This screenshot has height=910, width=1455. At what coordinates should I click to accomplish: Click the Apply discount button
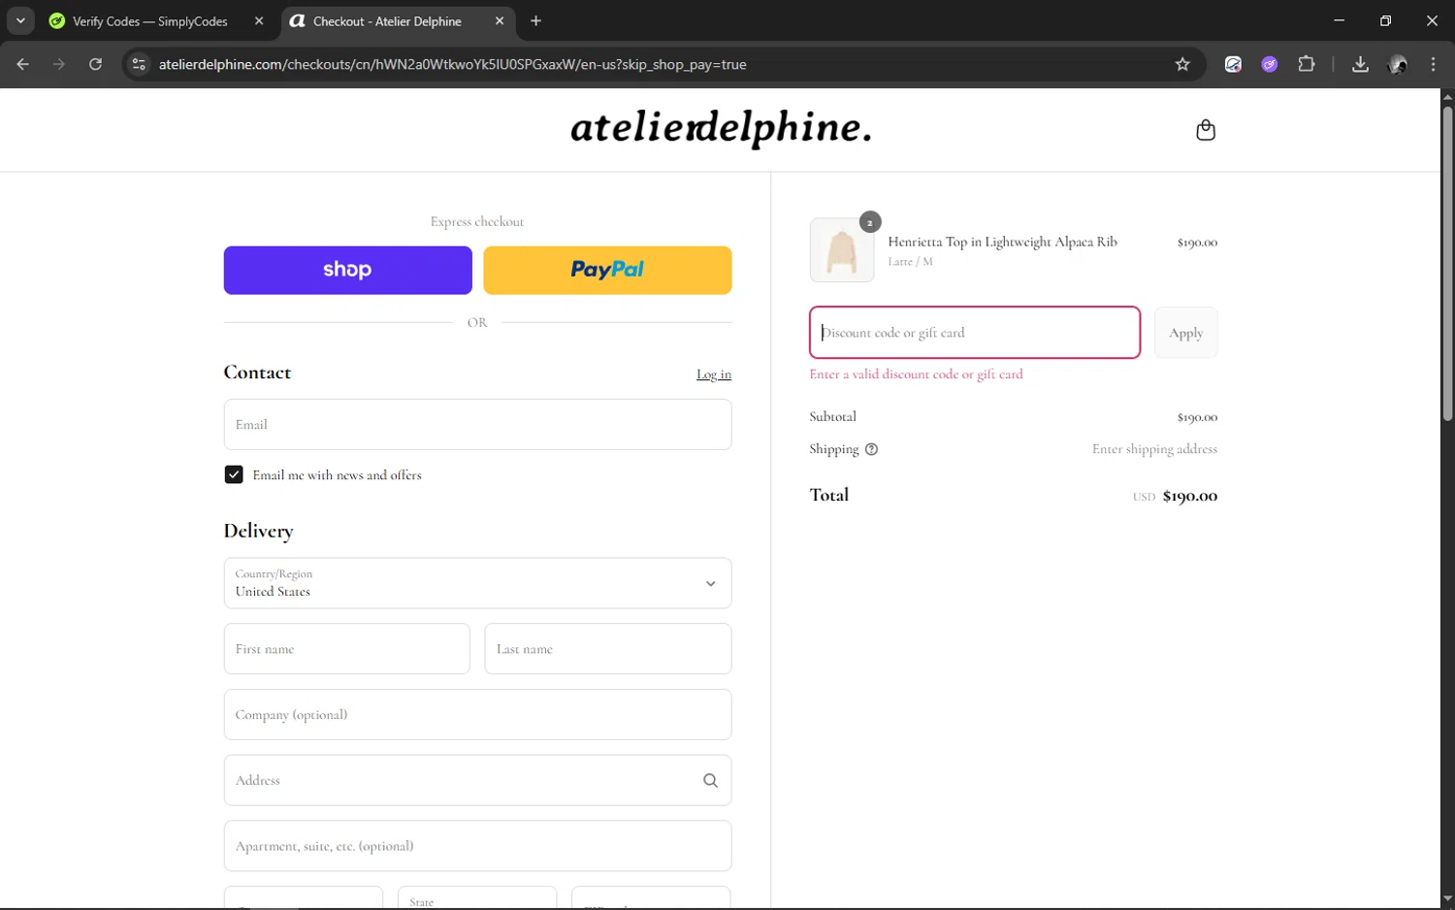click(1185, 333)
